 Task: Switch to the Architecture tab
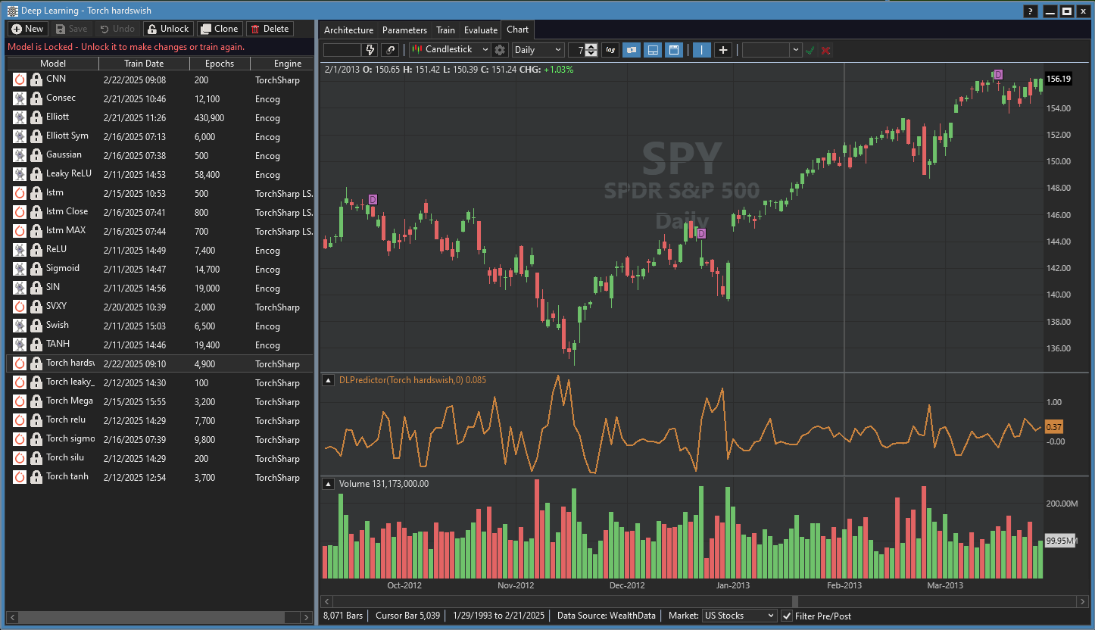(x=348, y=30)
